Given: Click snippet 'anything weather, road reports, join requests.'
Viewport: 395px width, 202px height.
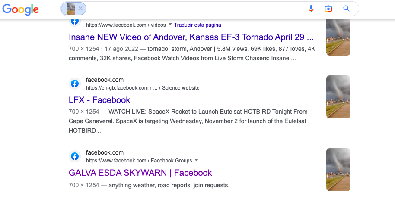Looking at the screenshot, I should [169, 186].
